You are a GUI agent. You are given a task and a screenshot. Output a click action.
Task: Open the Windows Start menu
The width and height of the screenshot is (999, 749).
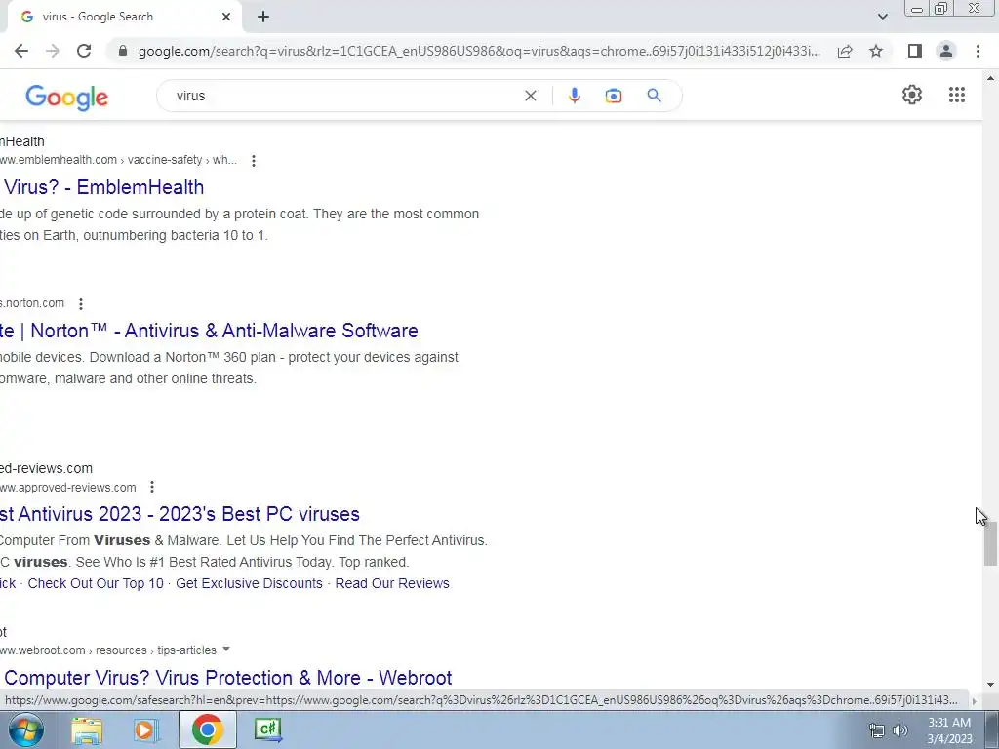click(x=24, y=729)
